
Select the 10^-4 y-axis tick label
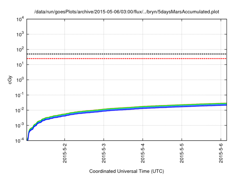coord(20,141)
